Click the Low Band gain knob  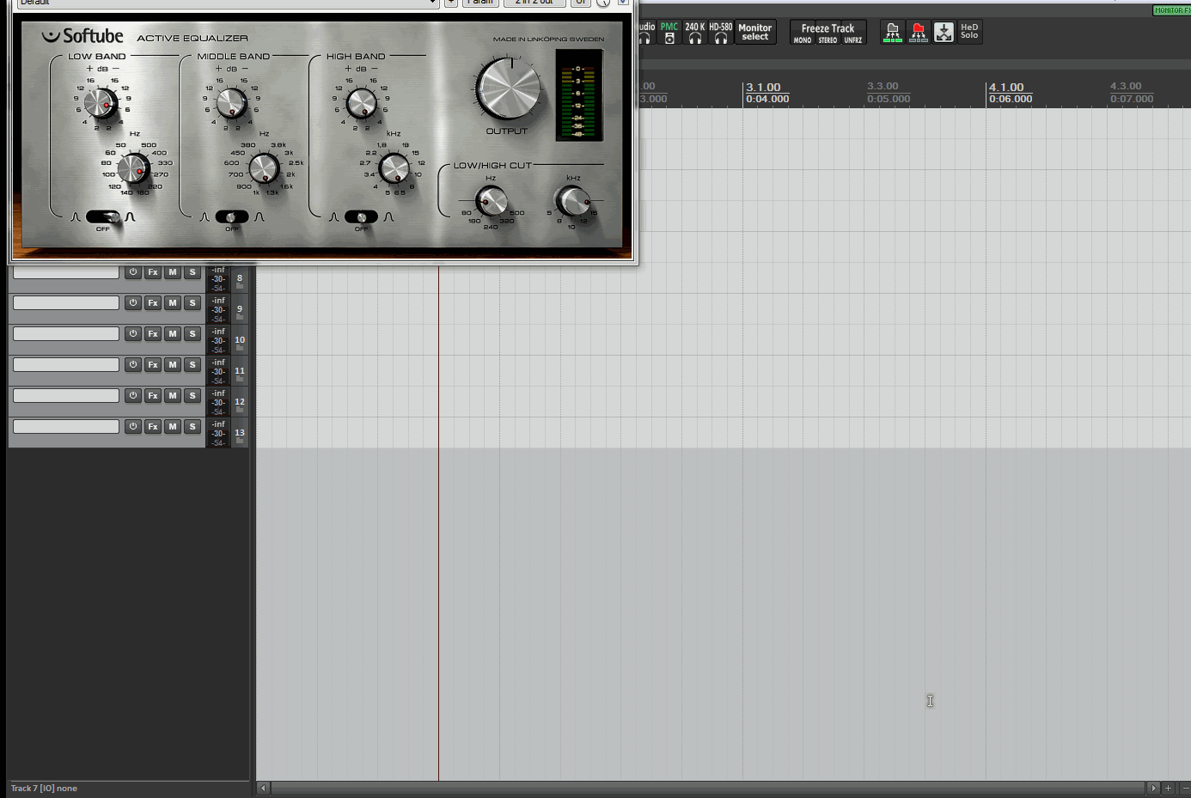click(x=101, y=103)
